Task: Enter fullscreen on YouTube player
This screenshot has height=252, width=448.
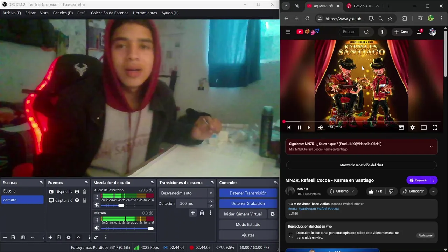Action: point(435,127)
